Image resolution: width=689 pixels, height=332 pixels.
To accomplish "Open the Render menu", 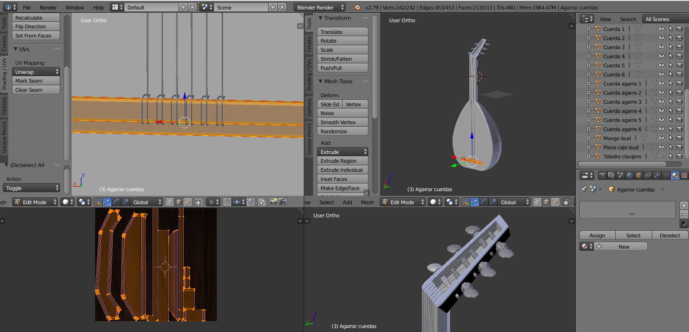I will point(48,7).
